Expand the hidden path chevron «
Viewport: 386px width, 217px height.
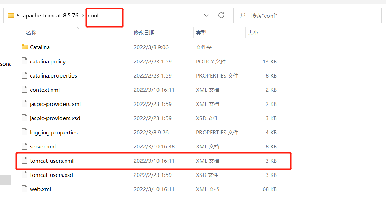18,15
